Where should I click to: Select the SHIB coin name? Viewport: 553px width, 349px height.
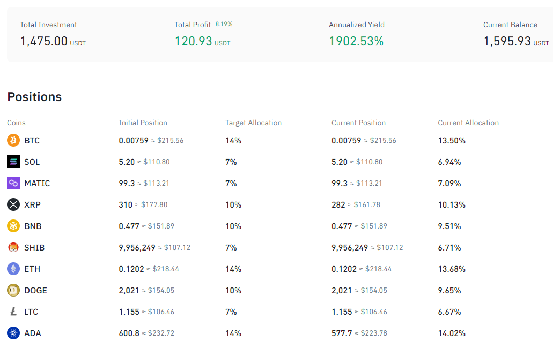[x=34, y=248]
